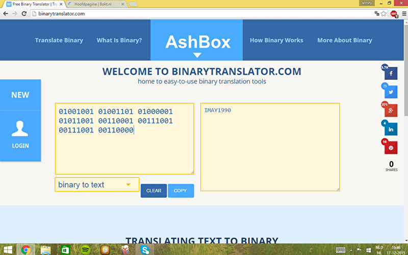Open Spotify from the taskbar
The height and width of the screenshot is (255, 408).
click(85, 250)
